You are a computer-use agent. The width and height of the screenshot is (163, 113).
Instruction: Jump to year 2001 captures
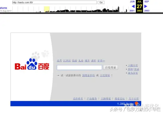tap(132, 11)
